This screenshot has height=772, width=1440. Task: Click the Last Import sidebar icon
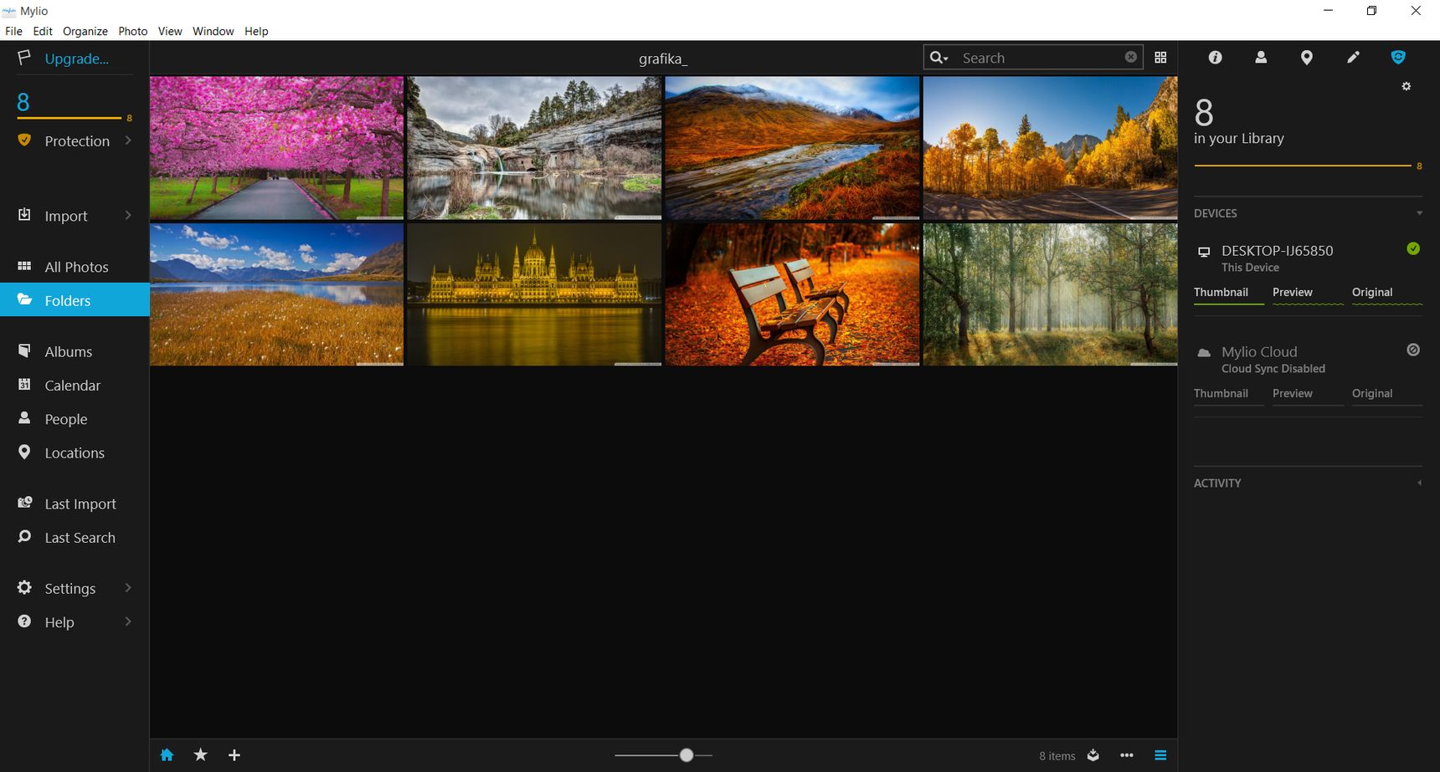(24, 503)
